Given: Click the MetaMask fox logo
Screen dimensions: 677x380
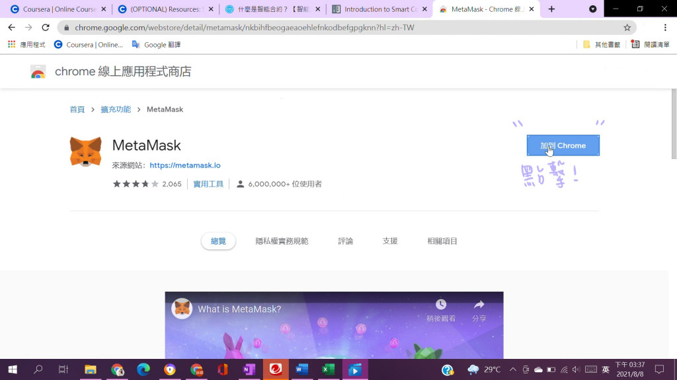Looking at the screenshot, I should 85,152.
